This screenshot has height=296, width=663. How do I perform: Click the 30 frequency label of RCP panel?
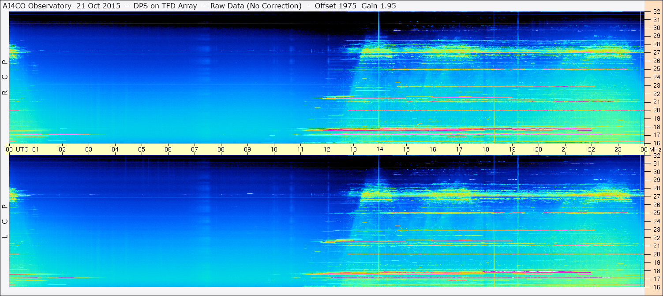tap(656, 28)
